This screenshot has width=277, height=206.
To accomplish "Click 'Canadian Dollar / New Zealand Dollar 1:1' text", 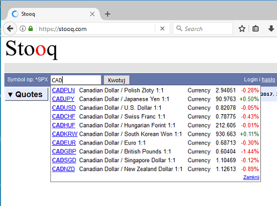I will [x=131, y=169].
